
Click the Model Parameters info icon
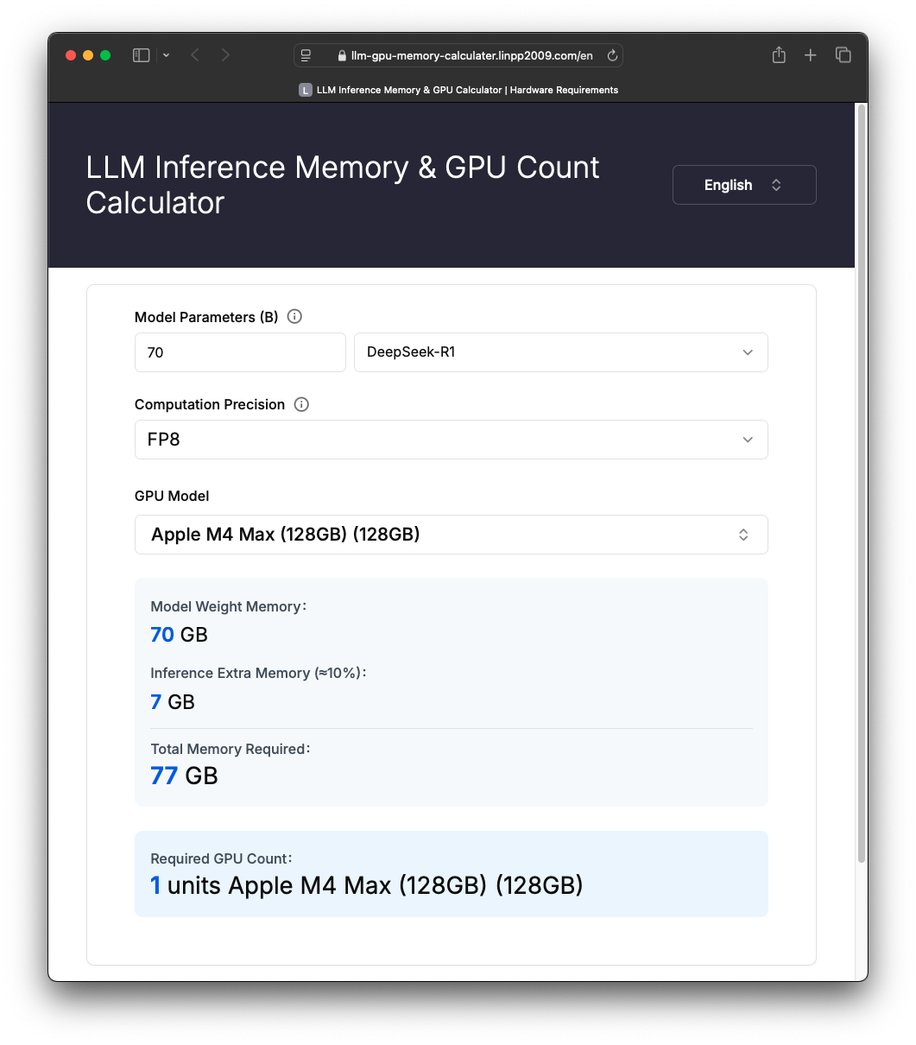(x=294, y=317)
